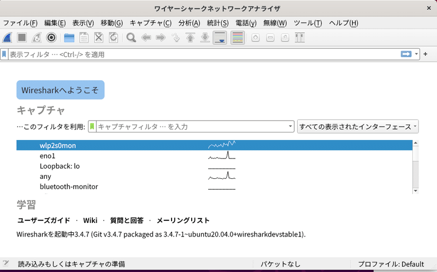
Task: Click Wiresharkへようこそ banner button
Action: pos(61,90)
